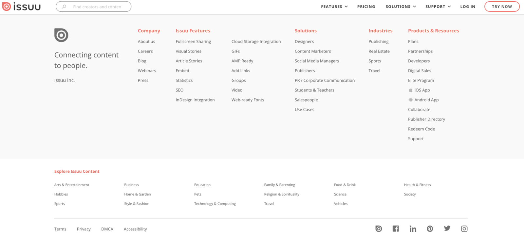
Task: Open the Developers link
Action: tap(419, 61)
